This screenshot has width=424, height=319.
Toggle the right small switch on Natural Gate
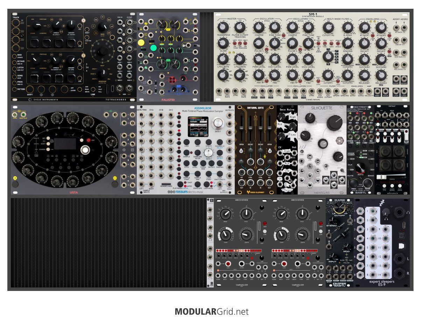click(x=269, y=150)
